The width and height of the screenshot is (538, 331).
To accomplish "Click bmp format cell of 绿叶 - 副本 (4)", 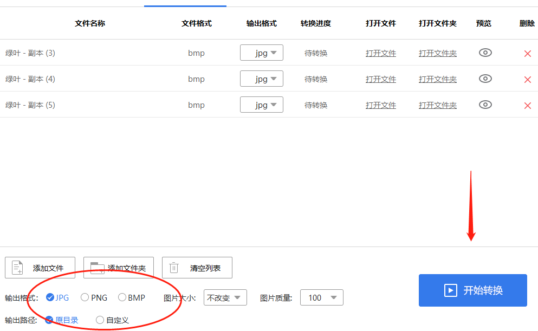I will (196, 79).
